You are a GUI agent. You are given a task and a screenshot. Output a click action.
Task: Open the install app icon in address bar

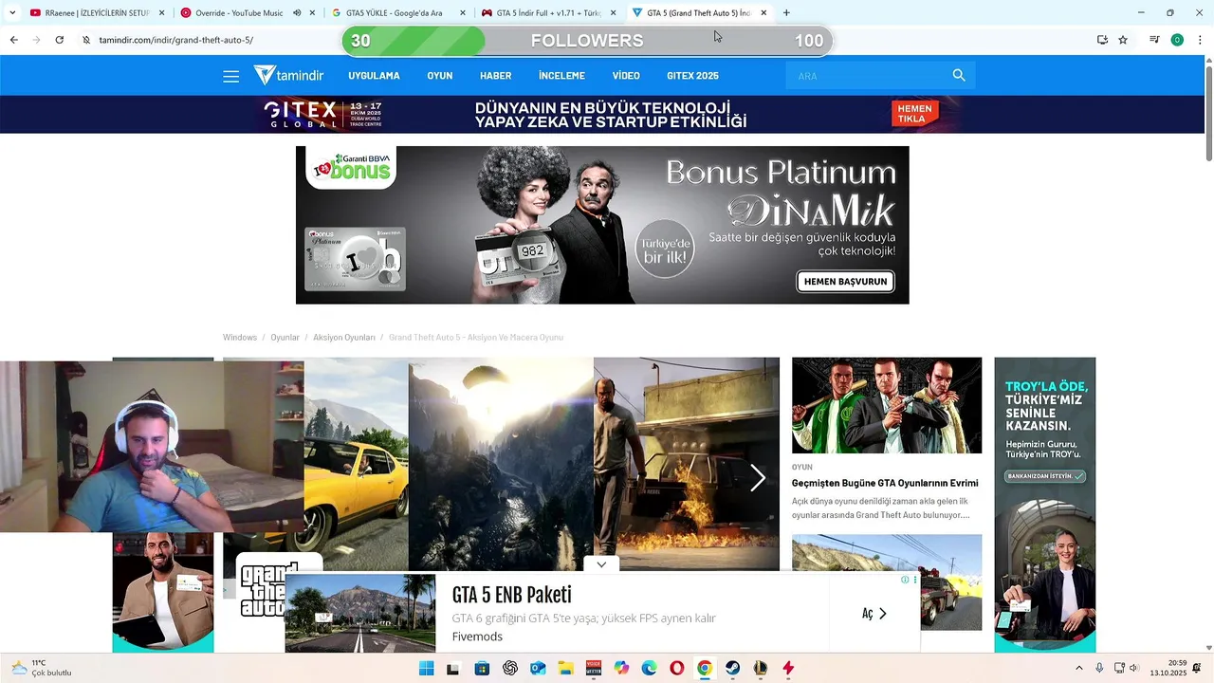(1102, 40)
